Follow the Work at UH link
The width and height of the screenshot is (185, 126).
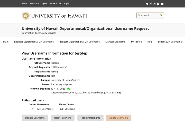(x=55, y=4)
